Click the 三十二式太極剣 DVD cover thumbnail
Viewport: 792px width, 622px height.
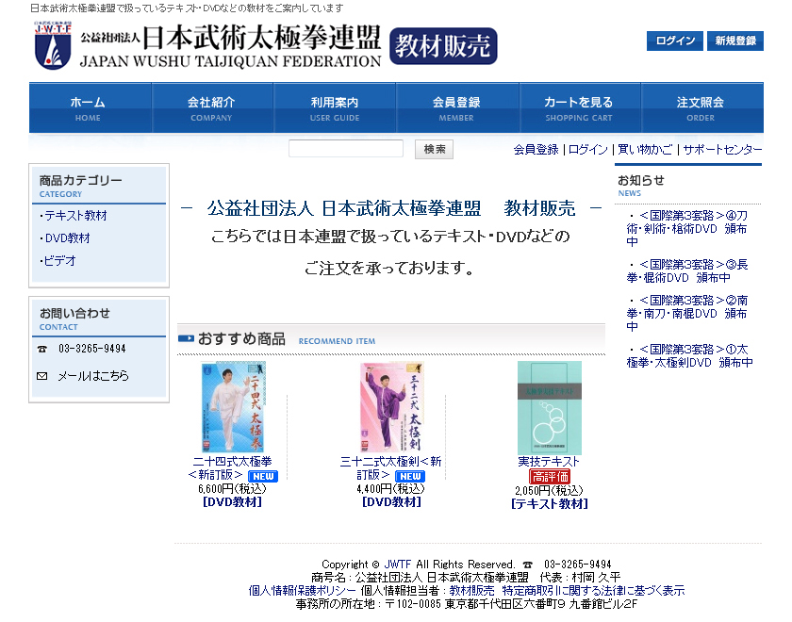point(391,407)
